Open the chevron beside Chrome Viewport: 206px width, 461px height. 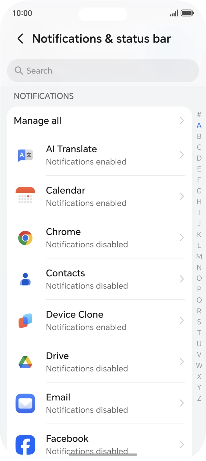182,238
